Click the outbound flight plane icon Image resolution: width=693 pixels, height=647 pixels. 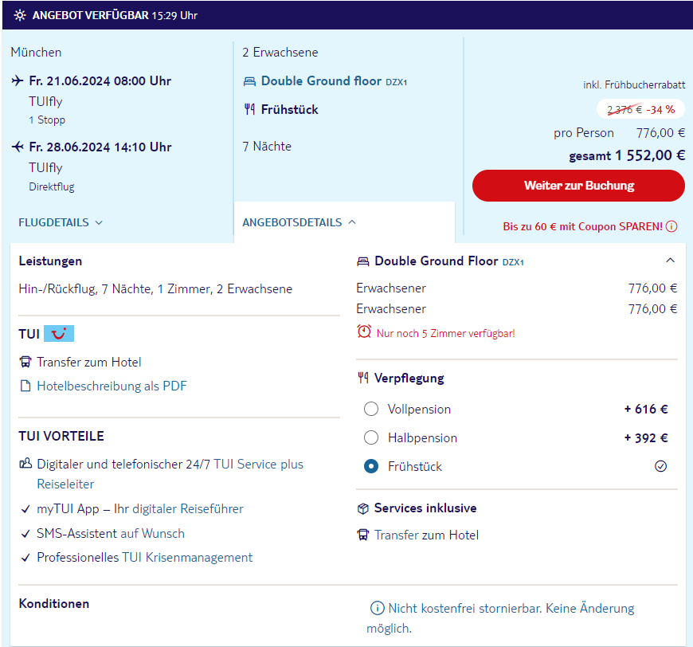click(x=18, y=81)
